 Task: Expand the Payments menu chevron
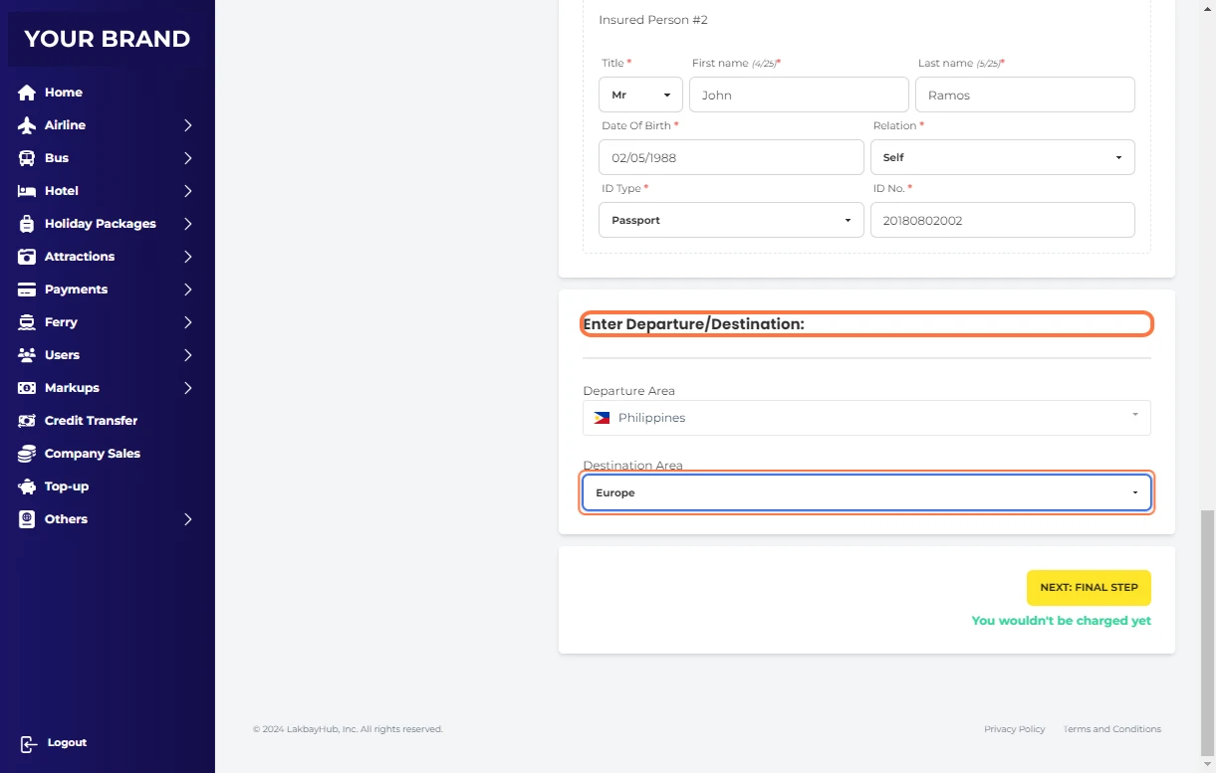187,290
